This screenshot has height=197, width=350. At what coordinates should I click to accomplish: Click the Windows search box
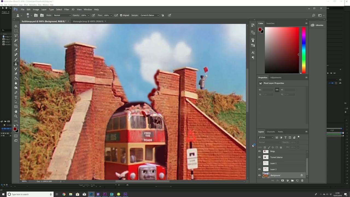(x=30, y=194)
